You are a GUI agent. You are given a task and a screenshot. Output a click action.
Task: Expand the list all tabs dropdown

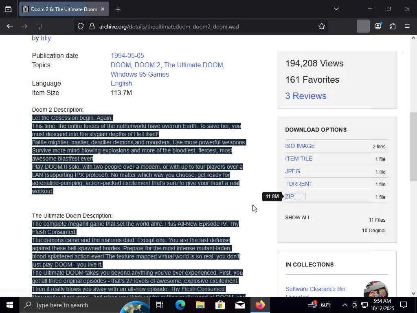click(x=336, y=9)
